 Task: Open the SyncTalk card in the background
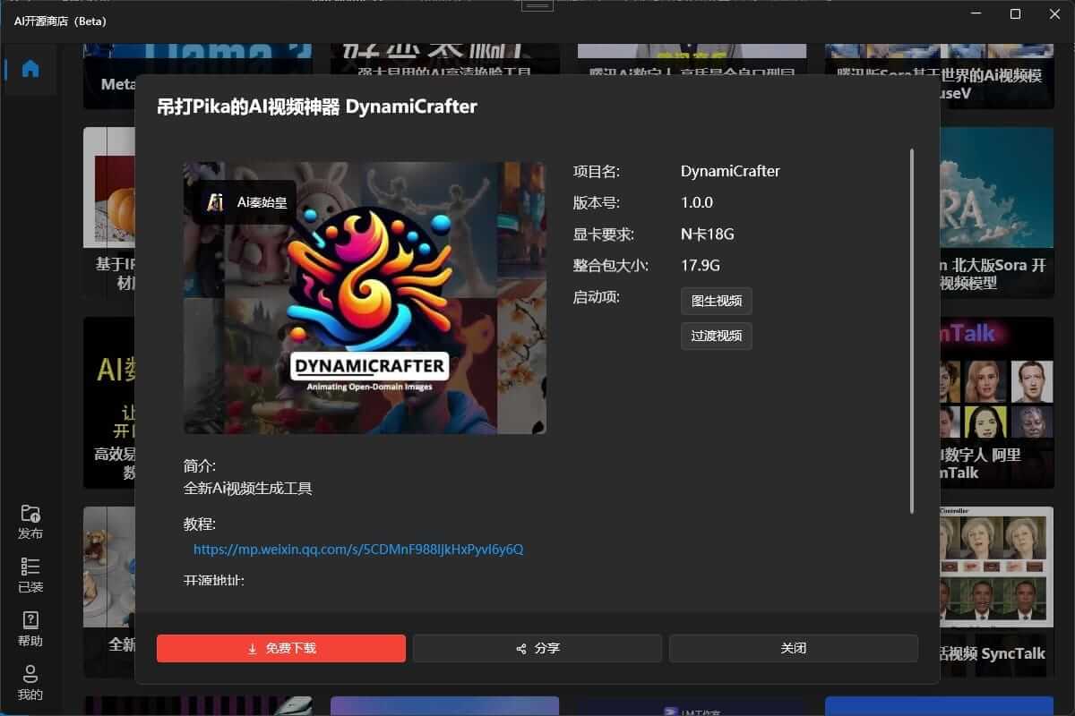[996, 592]
